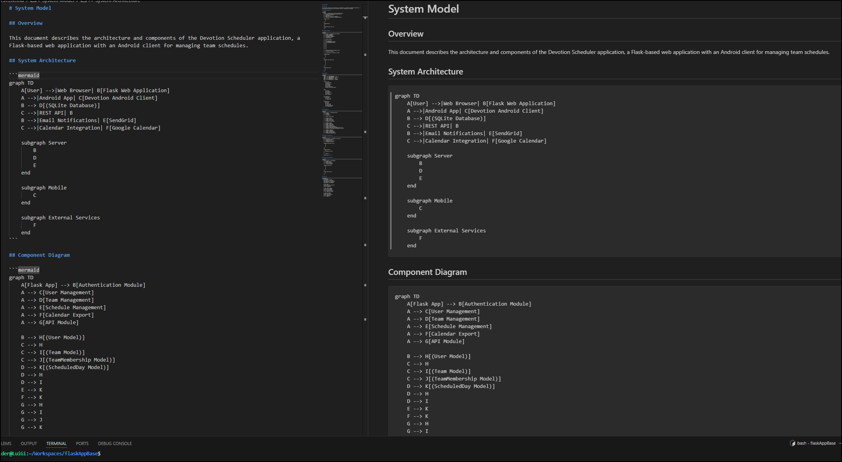Click 'subgraph Server' line in editor
The image size is (842, 462).
pos(44,143)
